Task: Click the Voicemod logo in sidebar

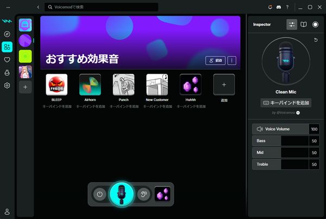Action: [7, 21]
